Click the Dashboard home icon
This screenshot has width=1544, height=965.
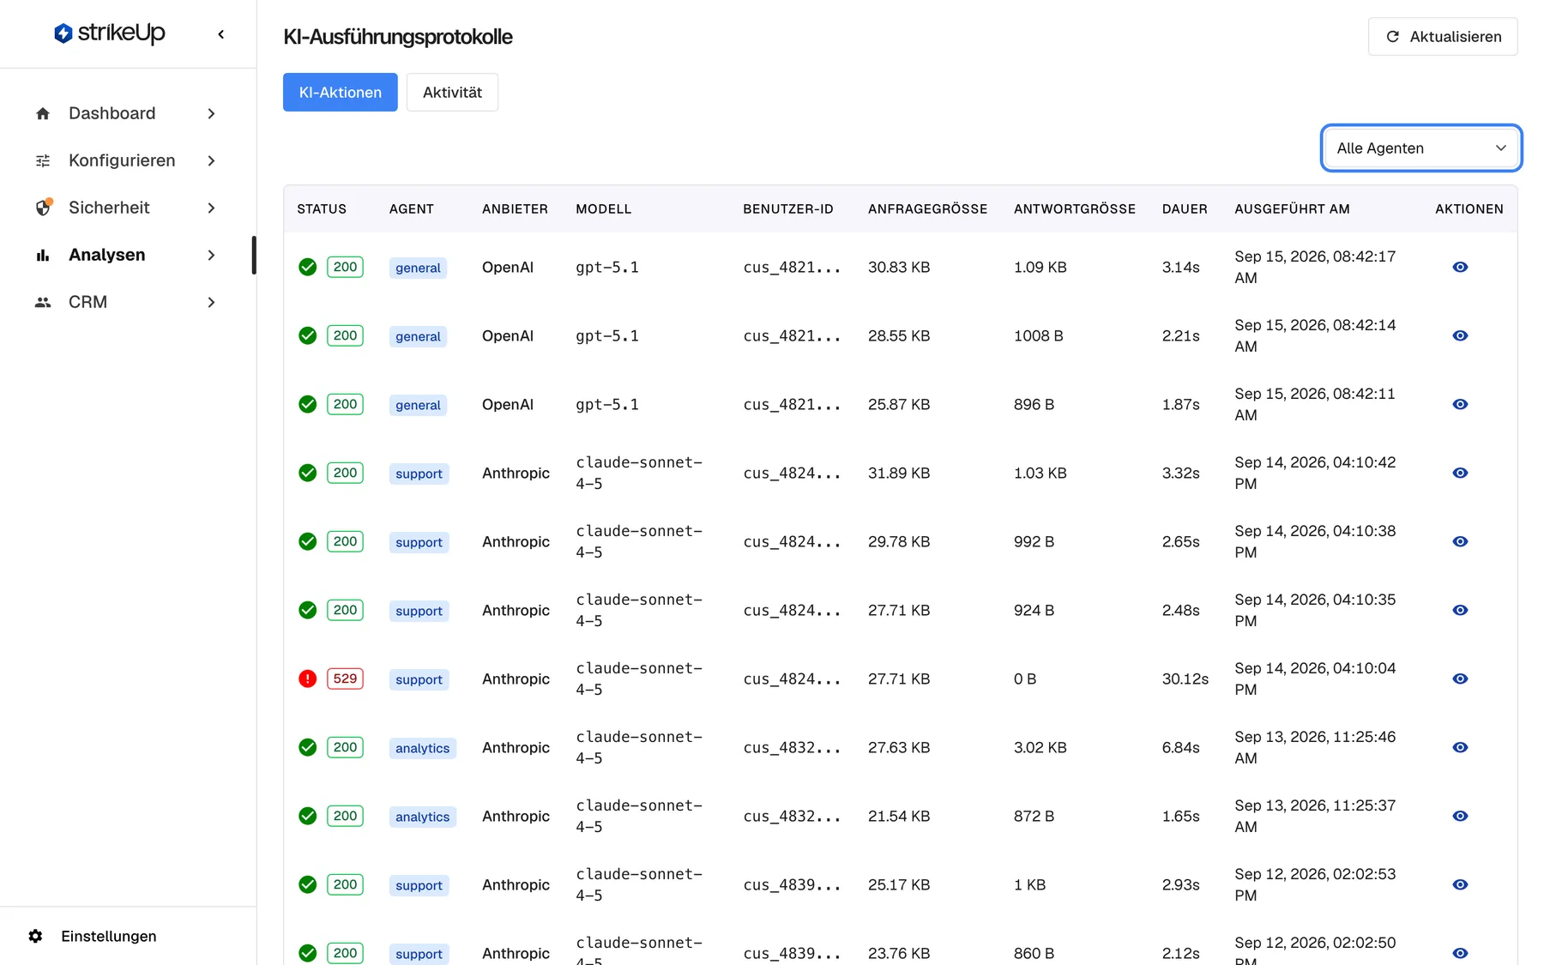coord(43,113)
